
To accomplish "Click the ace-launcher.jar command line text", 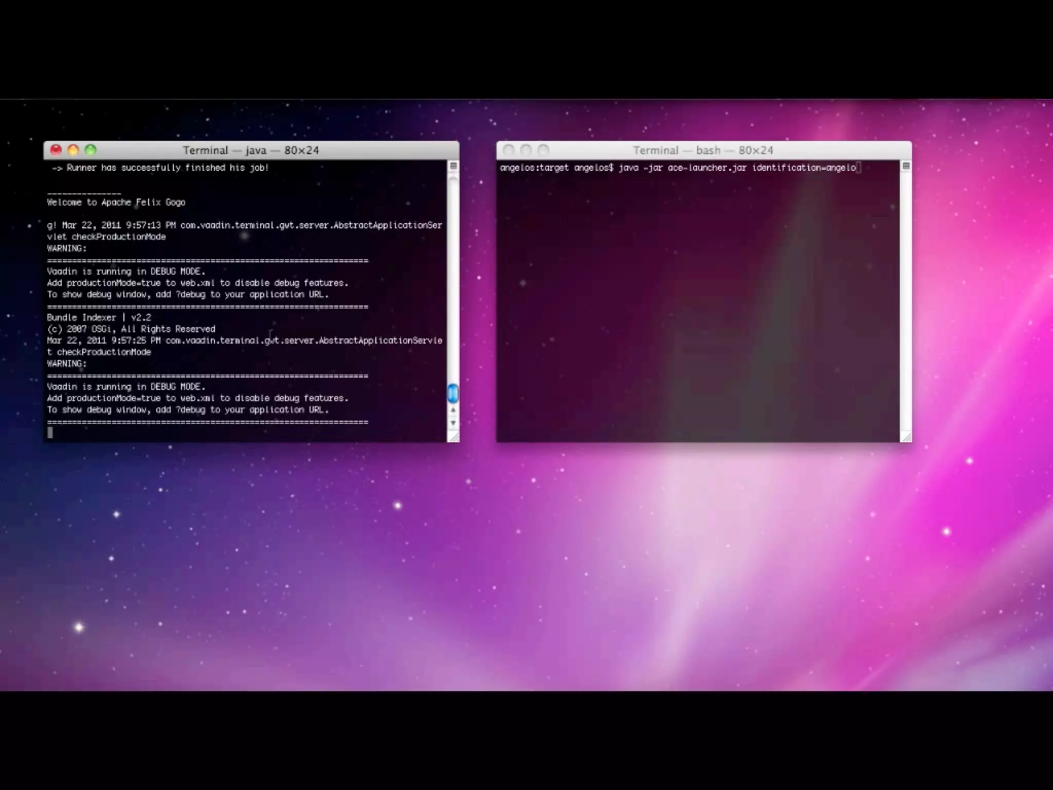I will pos(707,168).
